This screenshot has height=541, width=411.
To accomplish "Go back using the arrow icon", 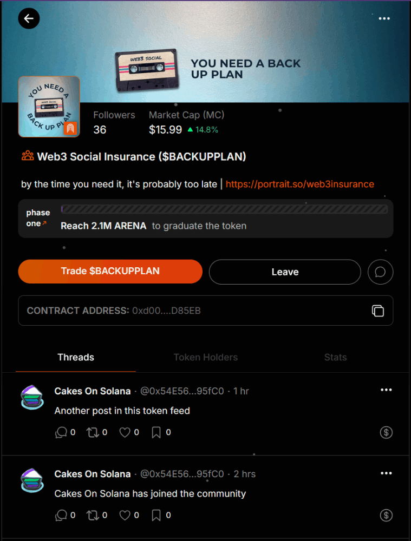I will (x=29, y=18).
